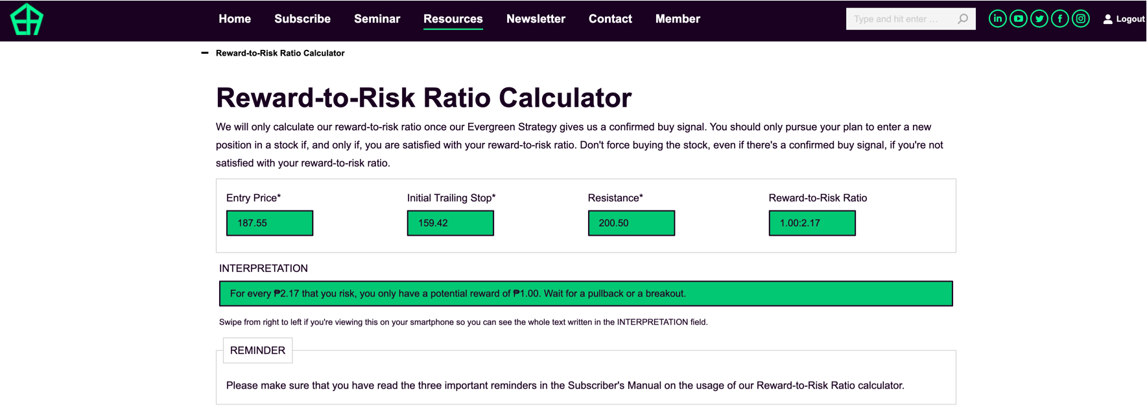
Task: Open the Facebook social icon
Action: pos(1059,19)
